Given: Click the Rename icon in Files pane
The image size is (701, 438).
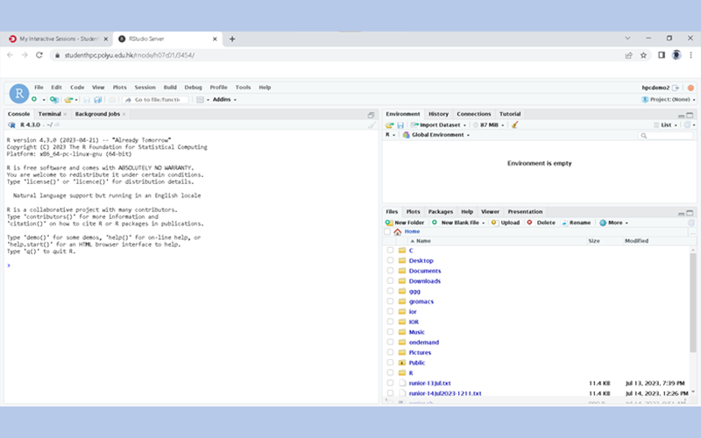Looking at the screenshot, I should (564, 223).
